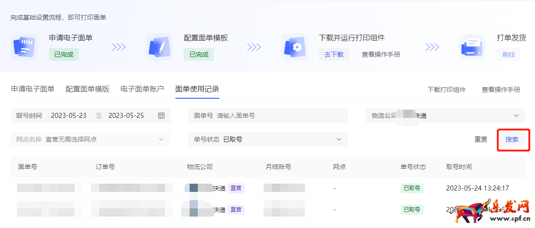The width and height of the screenshot is (535, 228).
Task: Click the start date 2023-05-23 field
Action: pyautogui.click(x=69, y=116)
